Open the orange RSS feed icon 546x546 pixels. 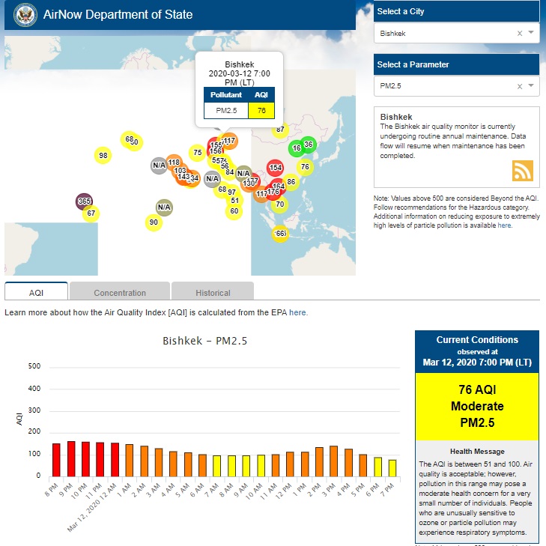click(522, 171)
